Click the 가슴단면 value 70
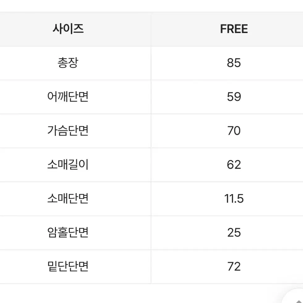Screen dimensions: 303x303 click(234, 131)
